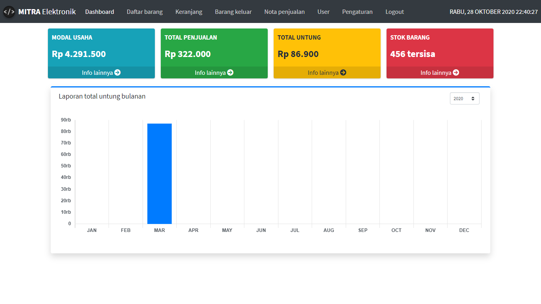Select User in the navigation bar
The image size is (541, 304).
tap(323, 12)
